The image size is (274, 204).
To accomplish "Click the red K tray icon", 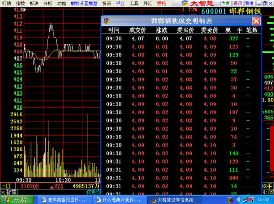I will pos(251,199).
